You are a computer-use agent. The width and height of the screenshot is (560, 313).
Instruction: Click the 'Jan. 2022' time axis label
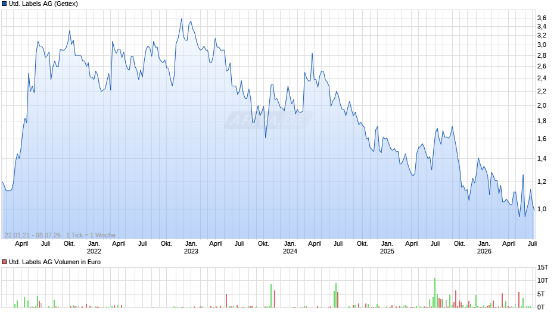point(94,248)
